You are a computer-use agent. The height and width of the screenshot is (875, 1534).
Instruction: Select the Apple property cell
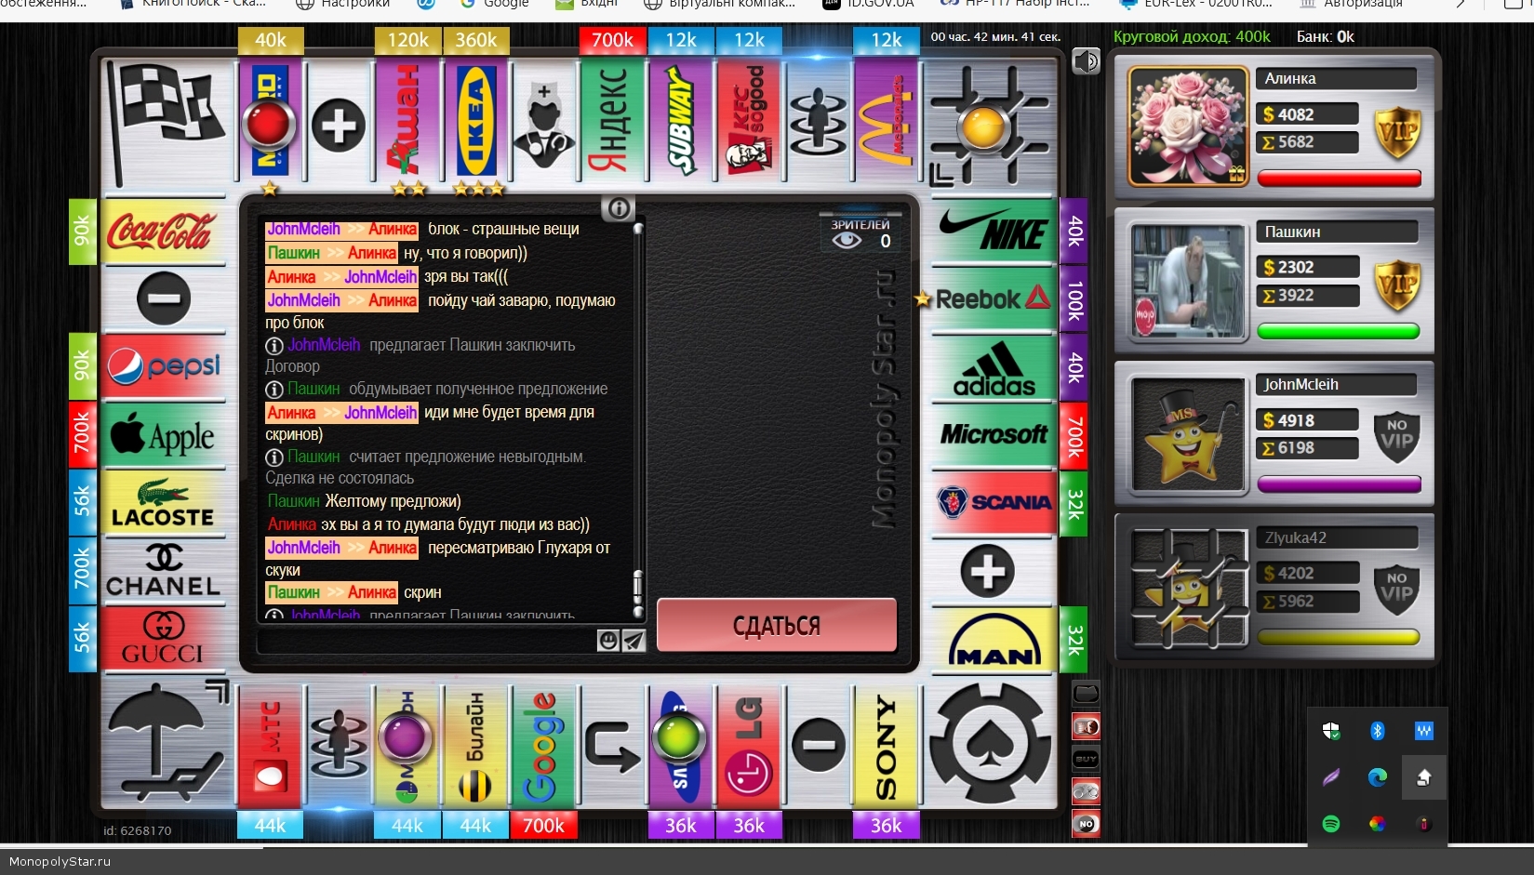(163, 435)
